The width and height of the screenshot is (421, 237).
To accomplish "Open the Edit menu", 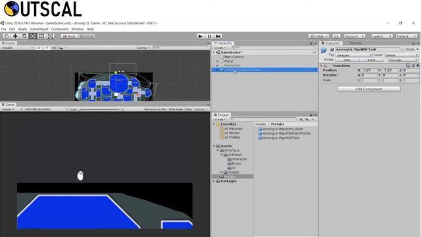I will pos(12,29).
